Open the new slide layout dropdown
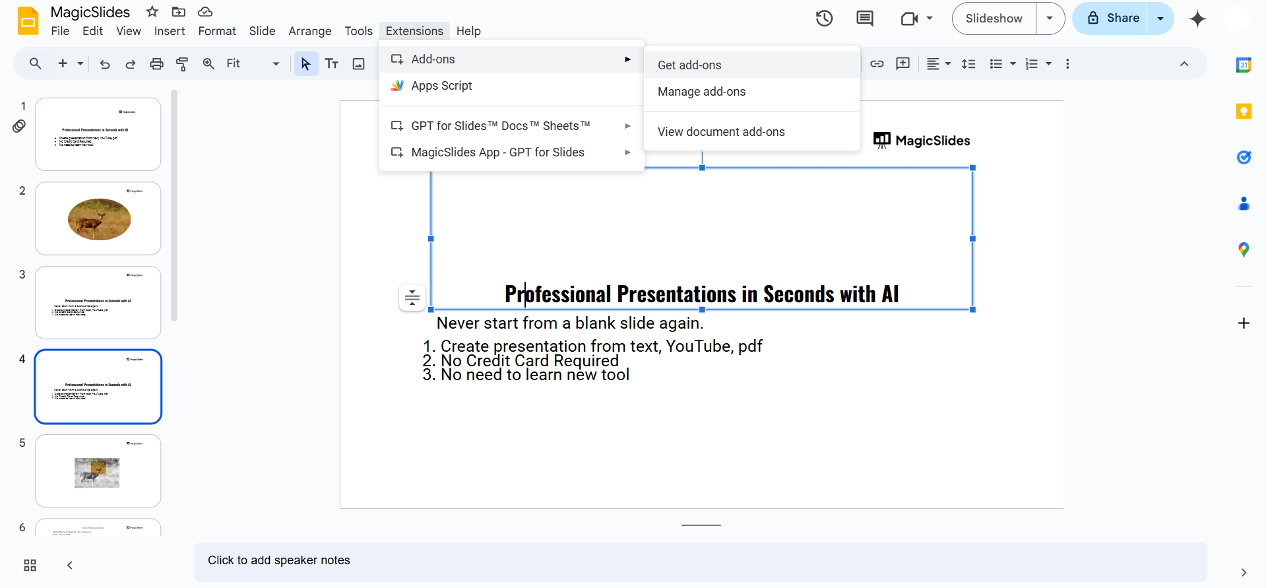The height and width of the screenshot is (588, 1266). (80, 63)
